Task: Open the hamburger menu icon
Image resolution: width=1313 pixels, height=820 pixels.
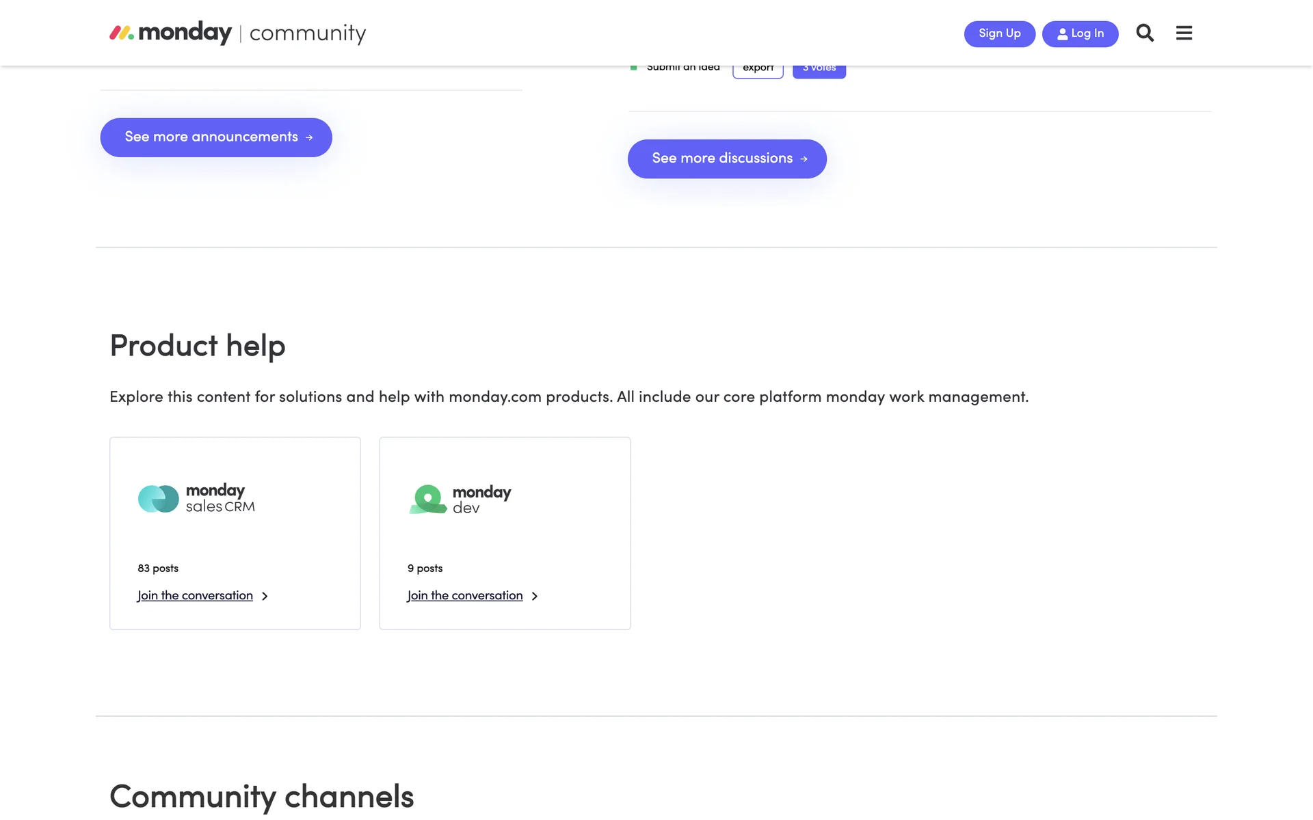Action: coord(1184,33)
